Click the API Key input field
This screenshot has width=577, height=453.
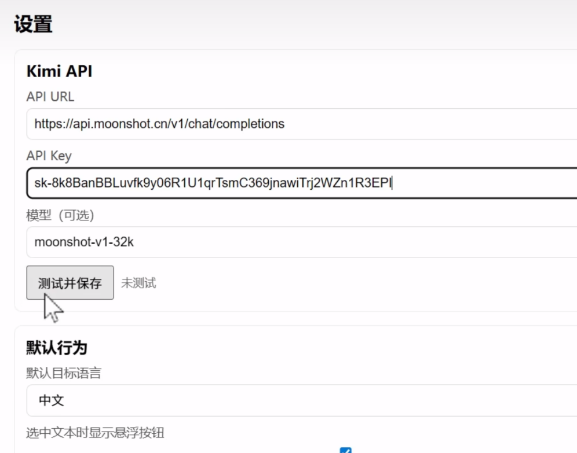[x=302, y=183]
